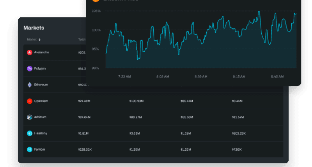Screen dimensions: 312x167
Task: Click the Polygon logo icon
Action: click(x=30, y=69)
